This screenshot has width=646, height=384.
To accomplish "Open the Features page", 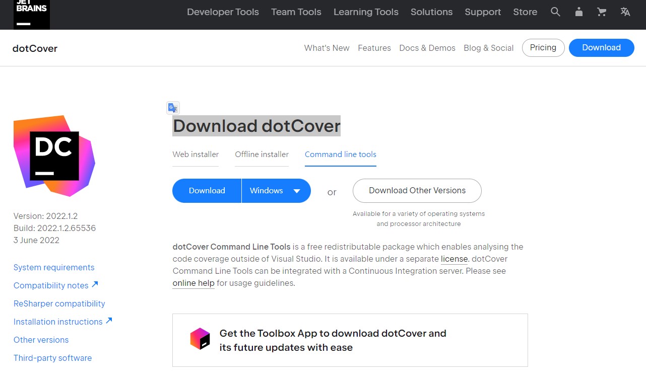I will tap(374, 48).
